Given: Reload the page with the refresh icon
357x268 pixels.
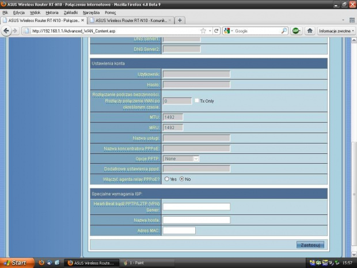Looking at the screenshot, I should pos(216,31).
